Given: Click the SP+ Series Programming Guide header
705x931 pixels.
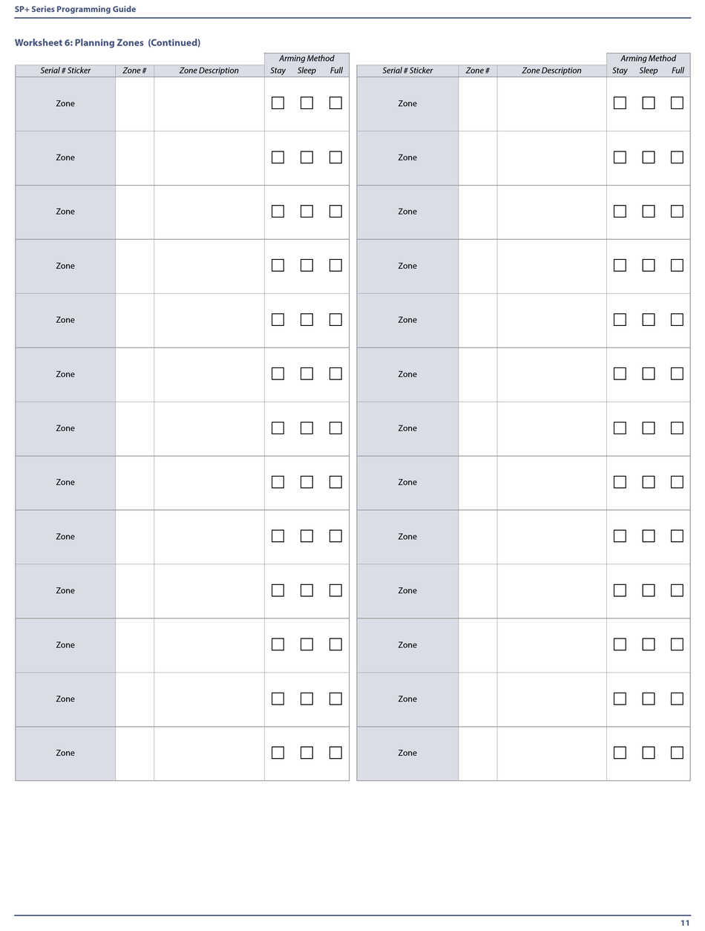Looking at the screenshot, I should (x=75, y=9).
